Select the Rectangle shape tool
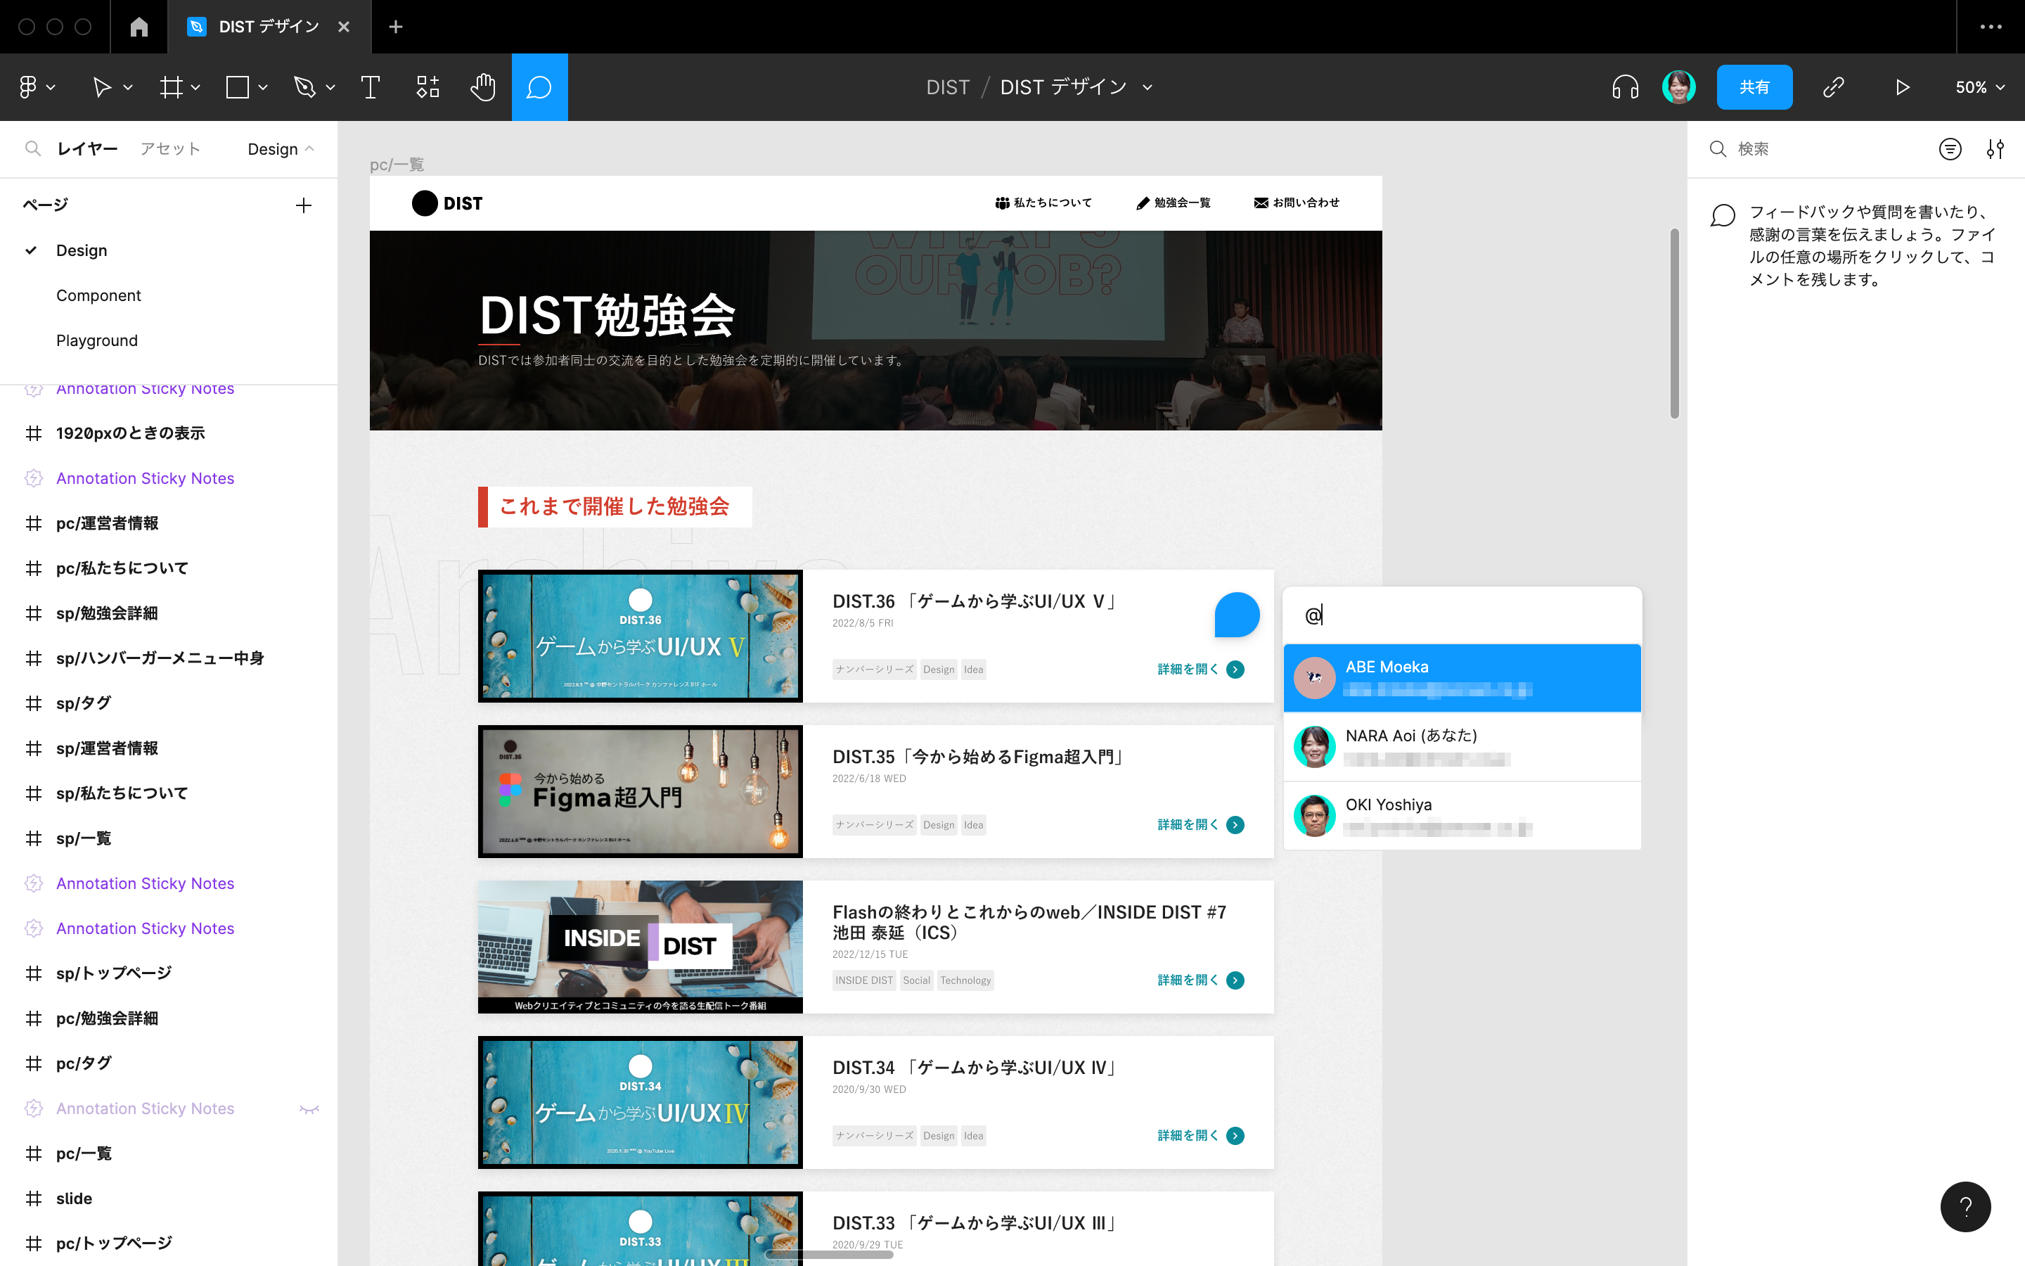 pyautogui.click(x=238, y=87)
